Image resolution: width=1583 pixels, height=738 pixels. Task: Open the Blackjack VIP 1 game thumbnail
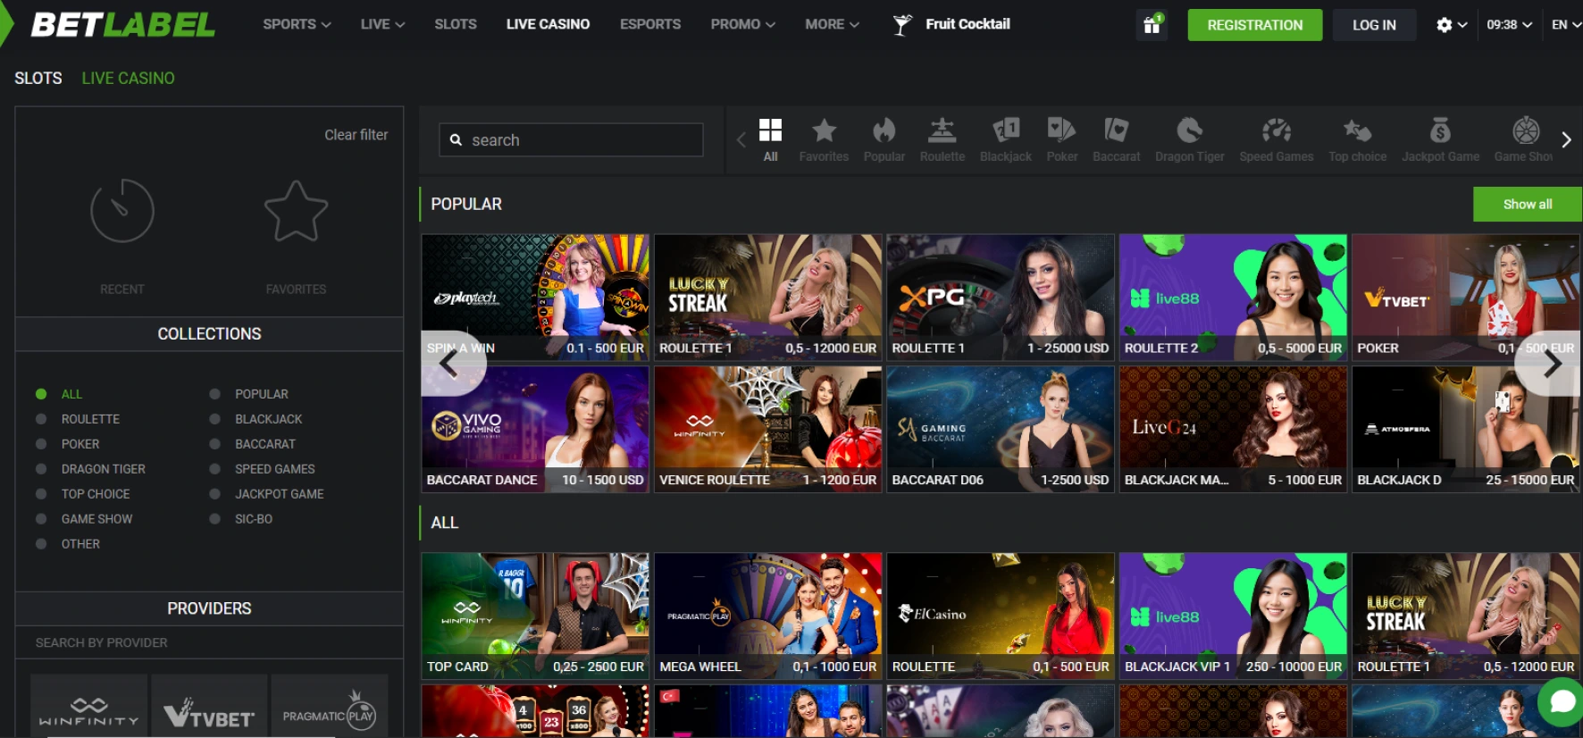(x=1233, y=616)
